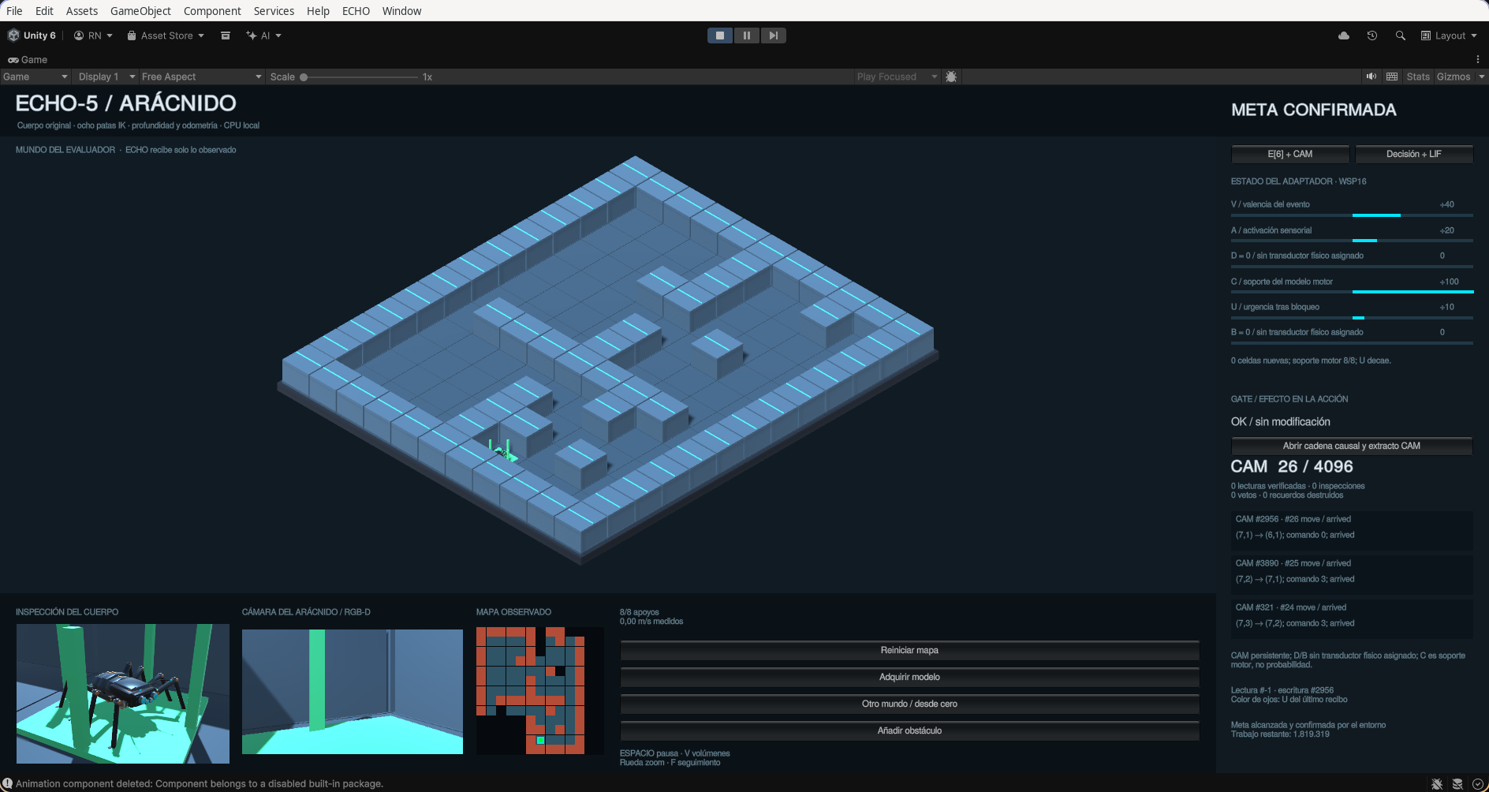Click the debug mode bug icon in status bar

(x=1437, y=784)
